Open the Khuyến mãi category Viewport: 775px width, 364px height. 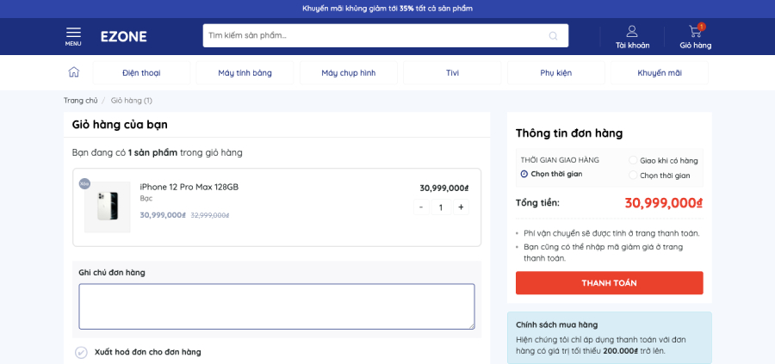(660, 72)
